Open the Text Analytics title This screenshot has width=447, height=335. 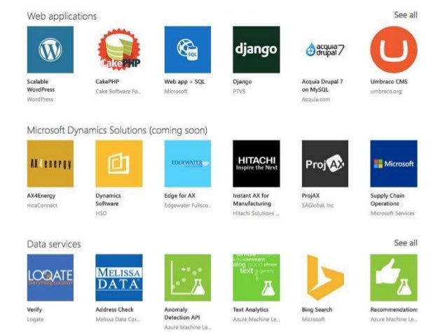pos(251,309)
